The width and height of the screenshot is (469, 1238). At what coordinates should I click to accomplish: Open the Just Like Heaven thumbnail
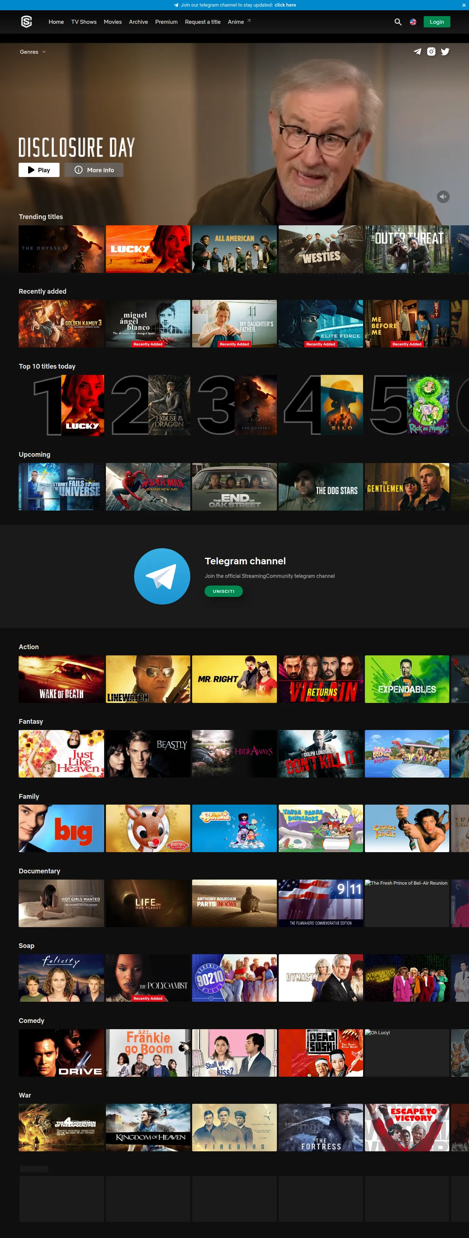61,753
